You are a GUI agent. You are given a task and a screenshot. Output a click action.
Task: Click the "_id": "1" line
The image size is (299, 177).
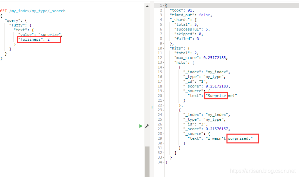(195, 81)
